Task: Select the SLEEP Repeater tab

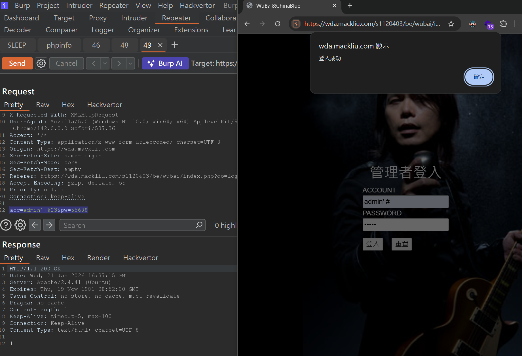Action: coord(17,45)
